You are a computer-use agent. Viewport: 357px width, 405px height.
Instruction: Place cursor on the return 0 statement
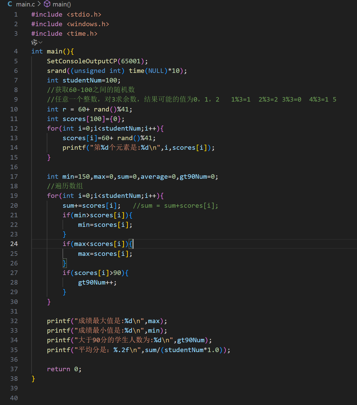tap(64, 369)
